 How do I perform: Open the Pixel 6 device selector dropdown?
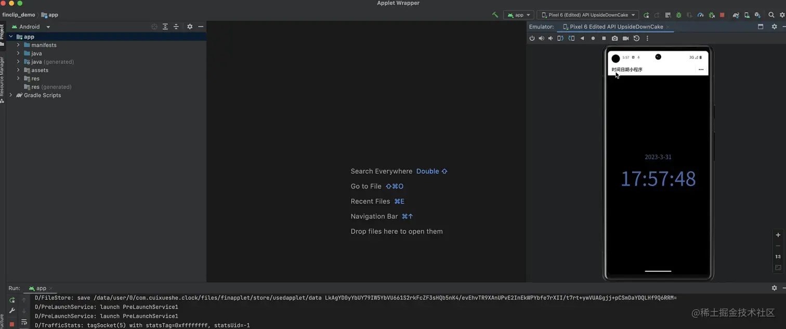588,15
